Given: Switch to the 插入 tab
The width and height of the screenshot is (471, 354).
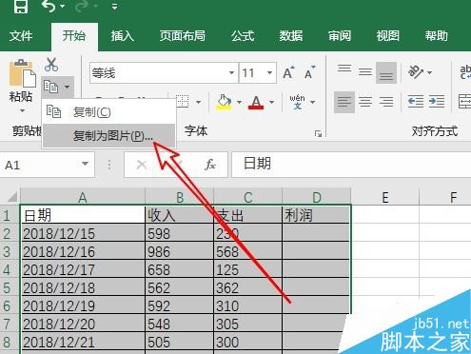Looking at the screenshot, I should coord(122,36).
